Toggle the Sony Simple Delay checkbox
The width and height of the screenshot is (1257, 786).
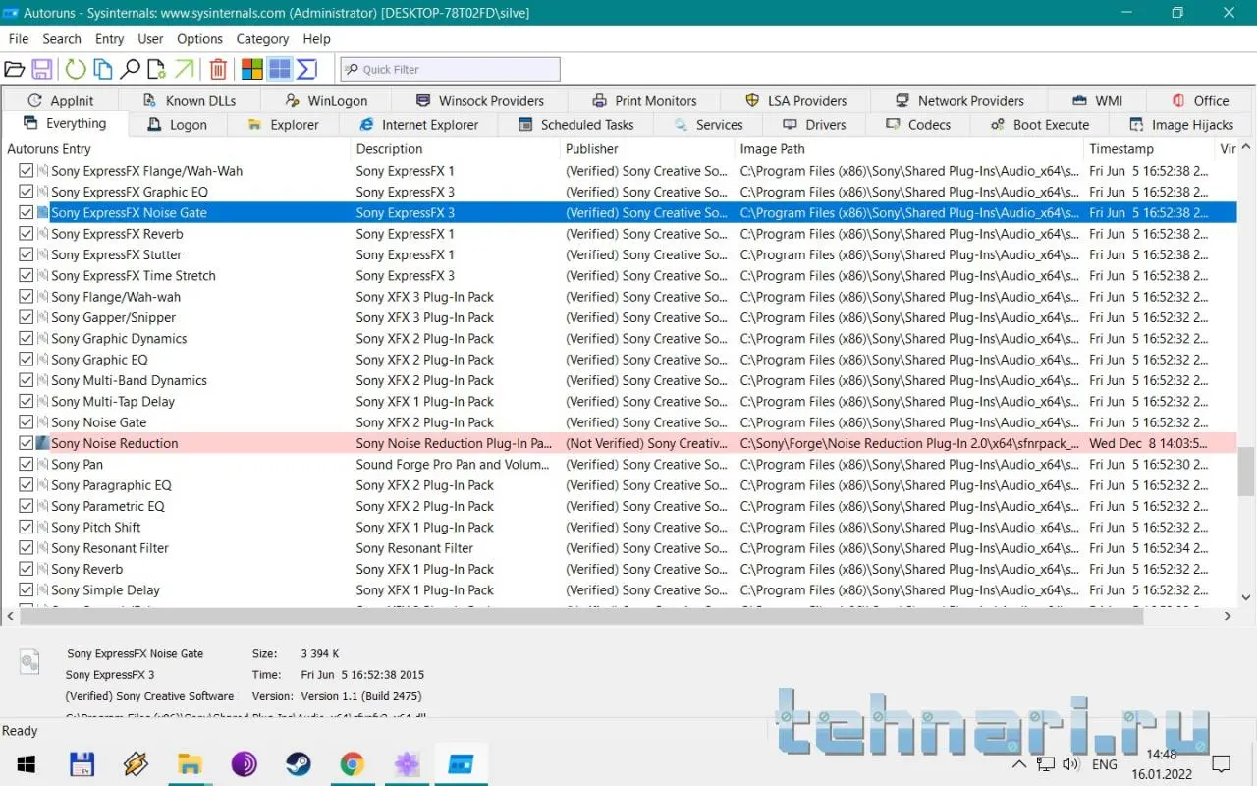coord(26,590)
